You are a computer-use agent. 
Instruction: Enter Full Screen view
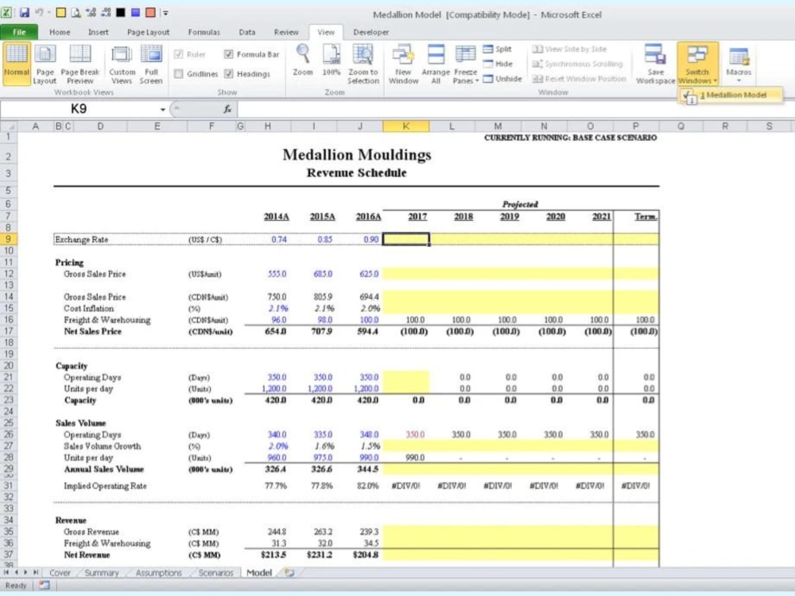tap(151, 63)
